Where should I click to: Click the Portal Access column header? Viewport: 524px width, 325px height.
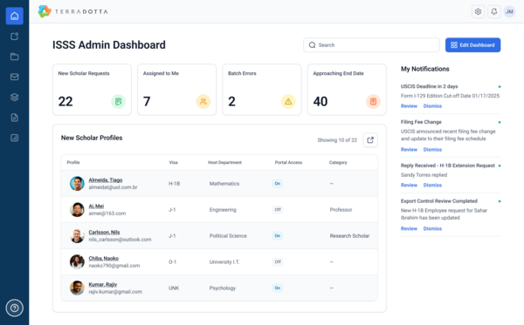tap(288, 162)
